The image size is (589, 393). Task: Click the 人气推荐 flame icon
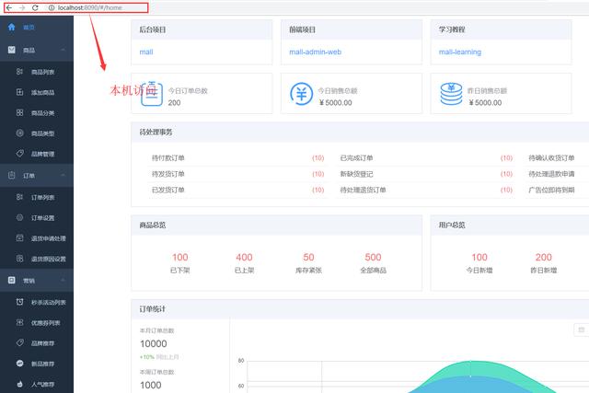[x=20, y=384]
